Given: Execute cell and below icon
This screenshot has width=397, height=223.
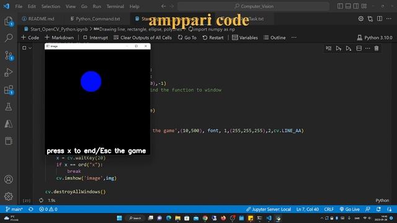Looking at the screenshot, I should click(x=349, y=48).
